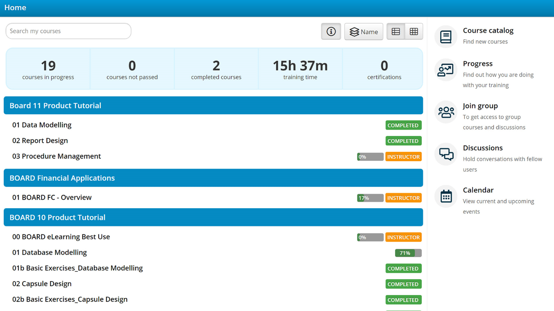Open 02 Capsule Design course

[x=42, y=284]
